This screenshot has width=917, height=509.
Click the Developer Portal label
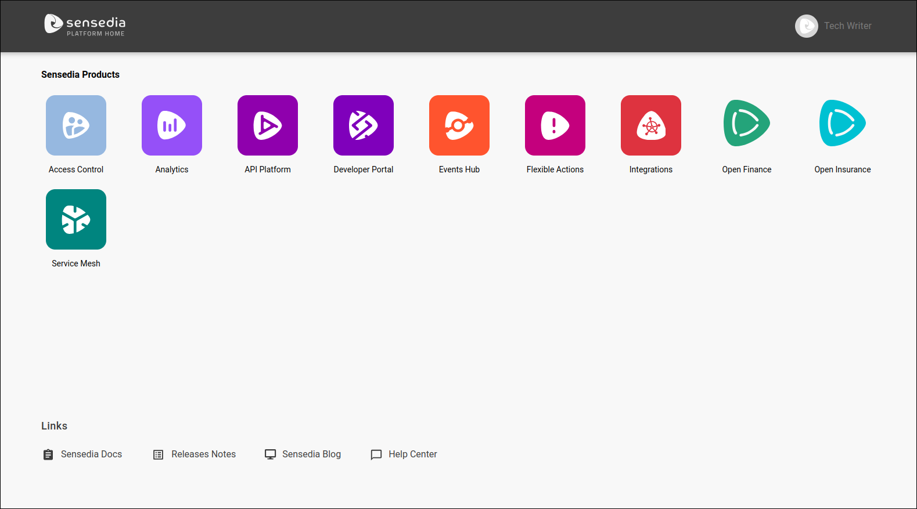[364, 169]
